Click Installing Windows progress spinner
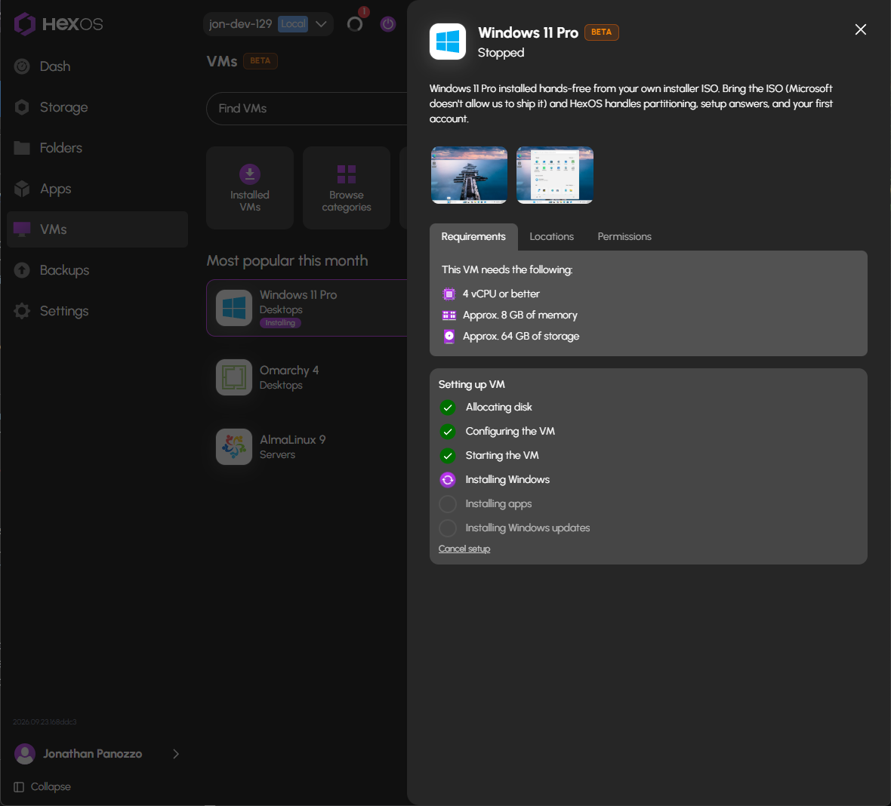This screenshot has width=891, height=806. [x=448, y=480]
